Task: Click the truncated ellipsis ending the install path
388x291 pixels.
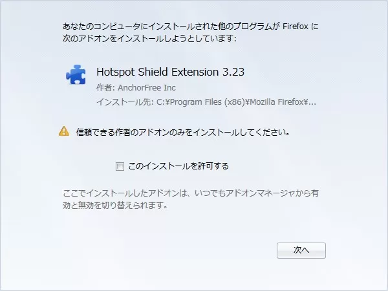Action: (x=312, y=102)
